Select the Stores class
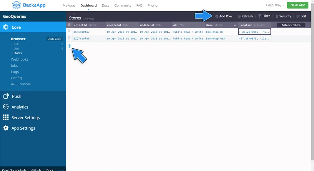 (x=18, y=53)
